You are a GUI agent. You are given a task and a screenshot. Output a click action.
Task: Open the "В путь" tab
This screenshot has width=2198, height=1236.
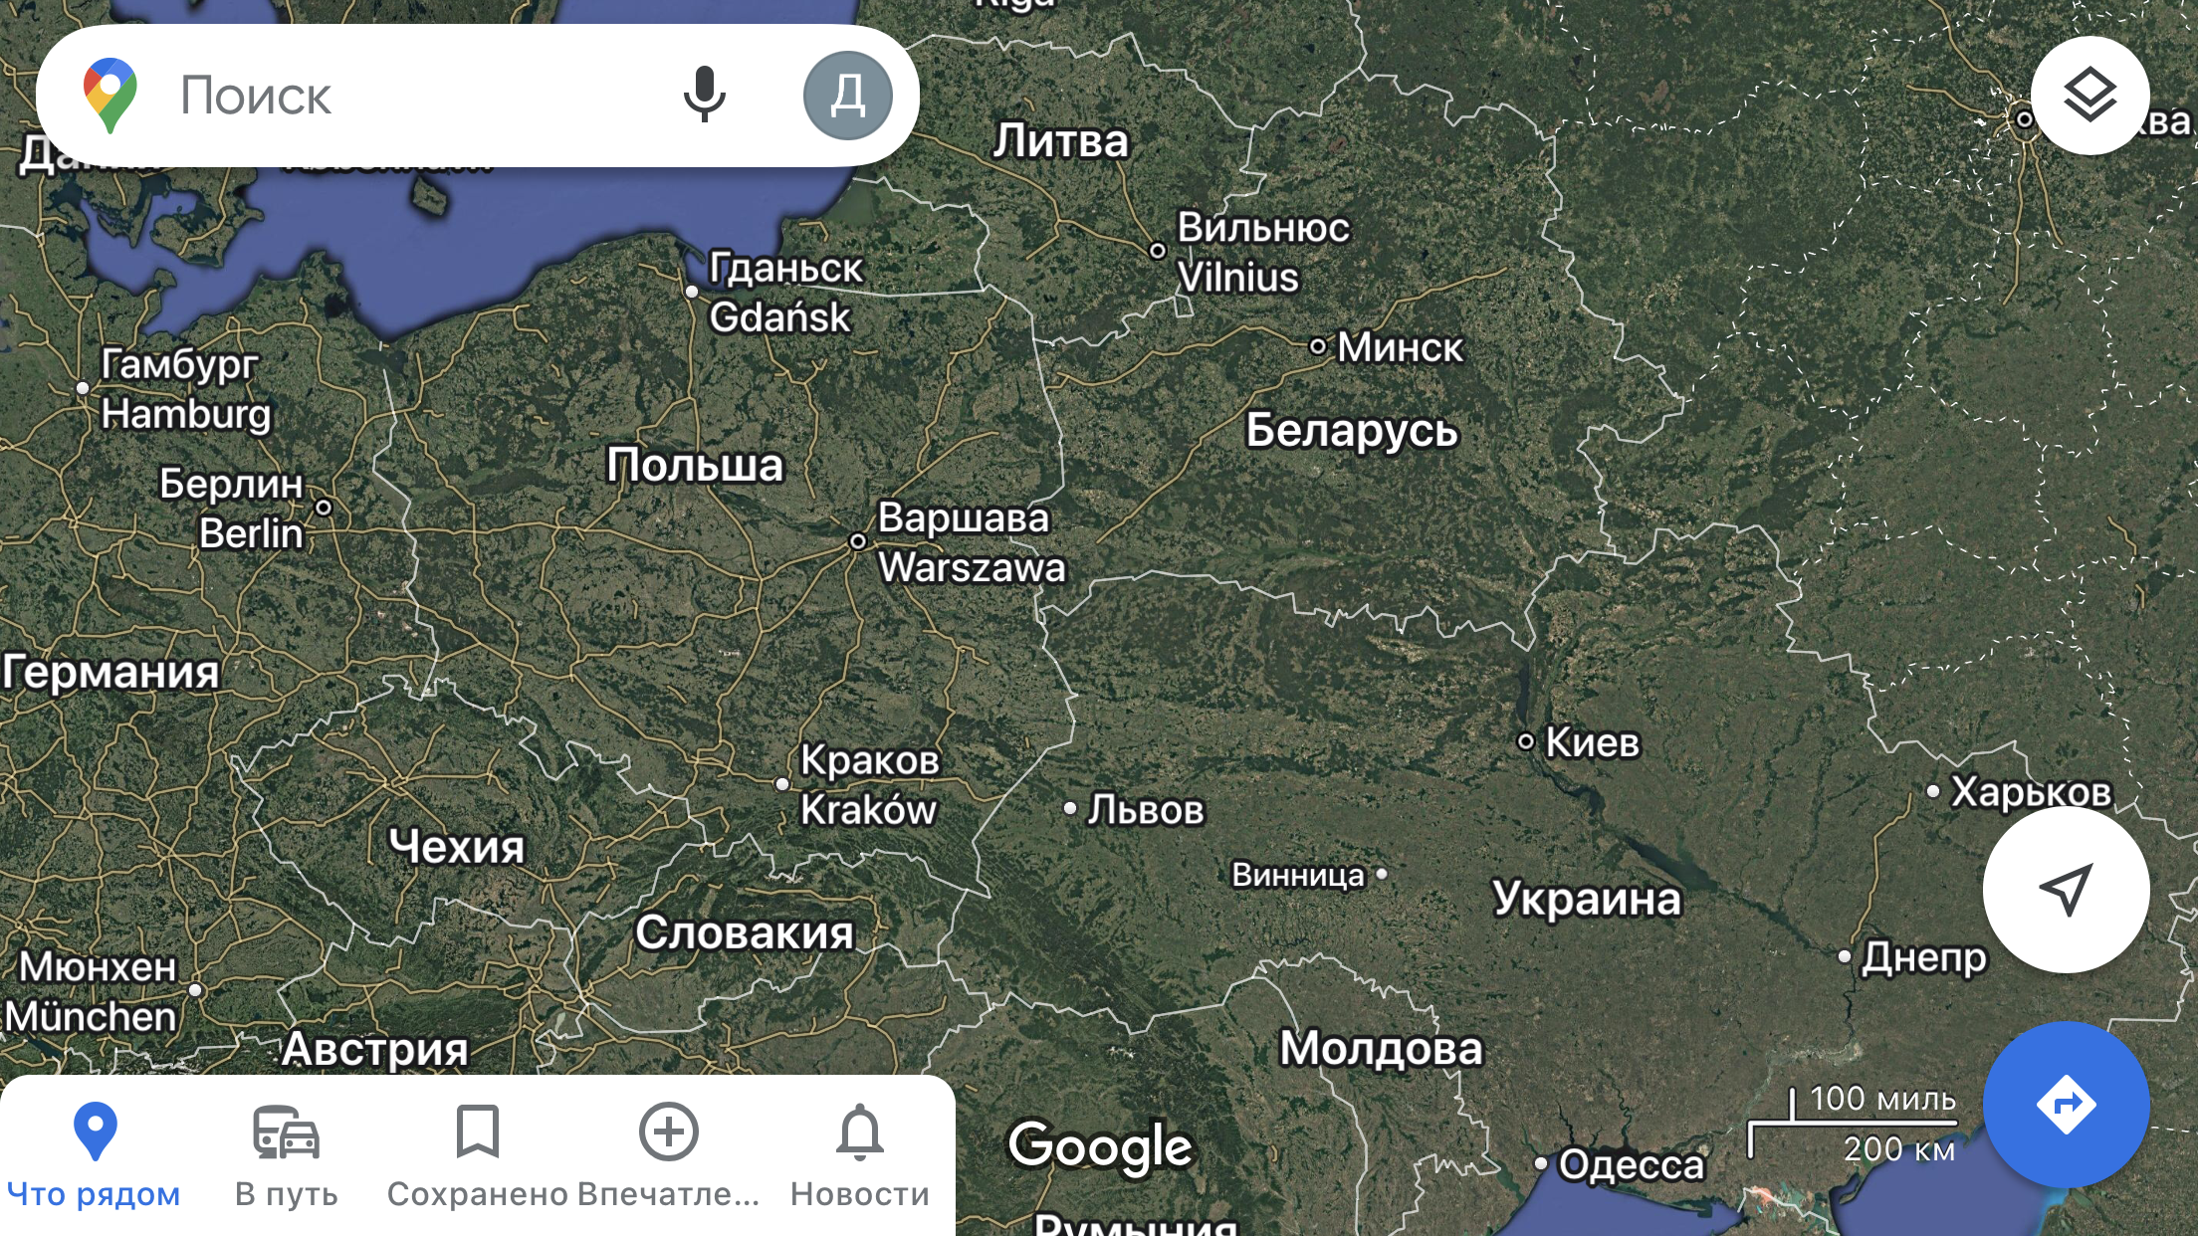tap(286, 1156)
